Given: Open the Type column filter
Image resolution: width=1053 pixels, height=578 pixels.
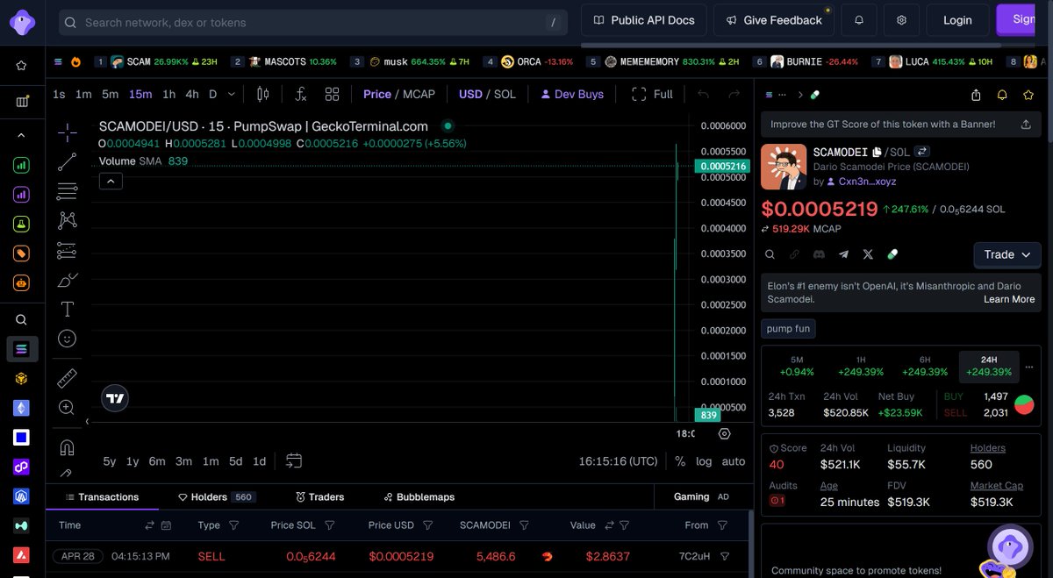Looking at the screenshot, I should click(233, 525).
